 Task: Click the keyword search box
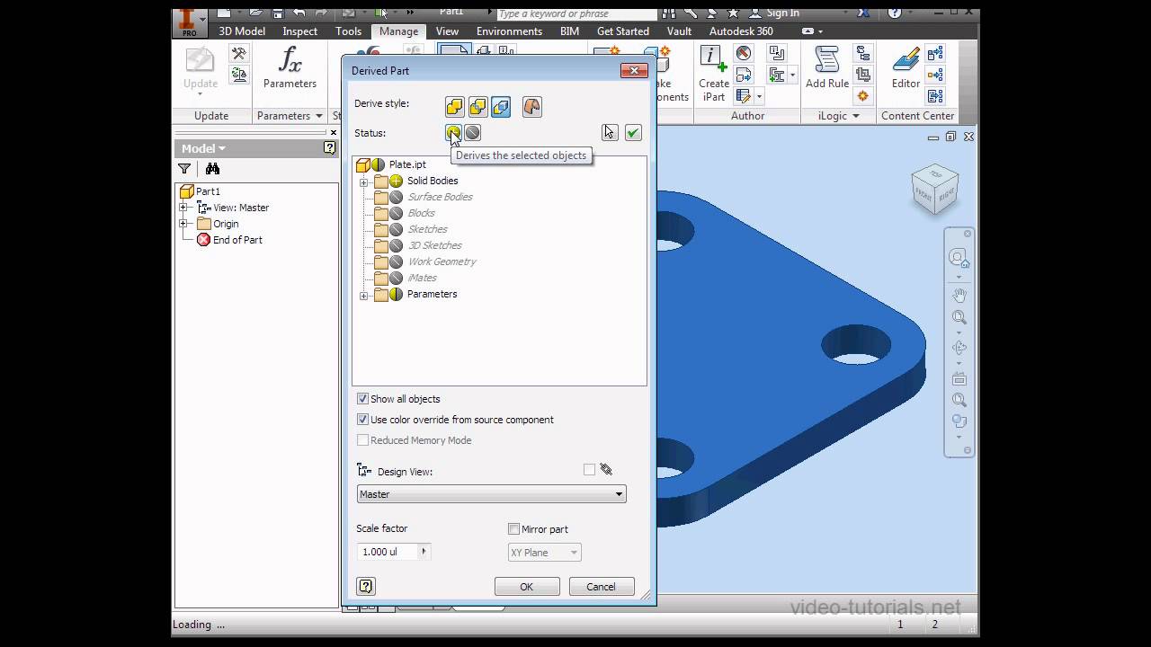(575, 13)
